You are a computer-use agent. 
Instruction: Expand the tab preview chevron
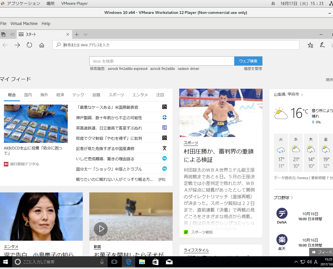tap(85, 34)
